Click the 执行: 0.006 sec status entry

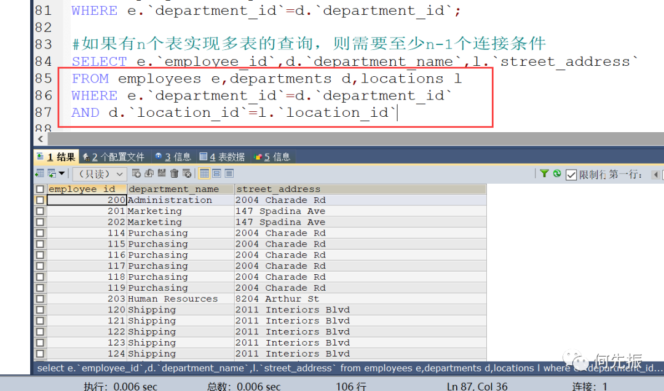121,386
